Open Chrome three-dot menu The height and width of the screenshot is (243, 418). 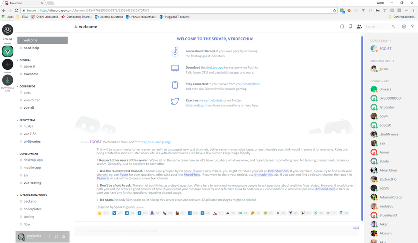[x=414, y=10]
